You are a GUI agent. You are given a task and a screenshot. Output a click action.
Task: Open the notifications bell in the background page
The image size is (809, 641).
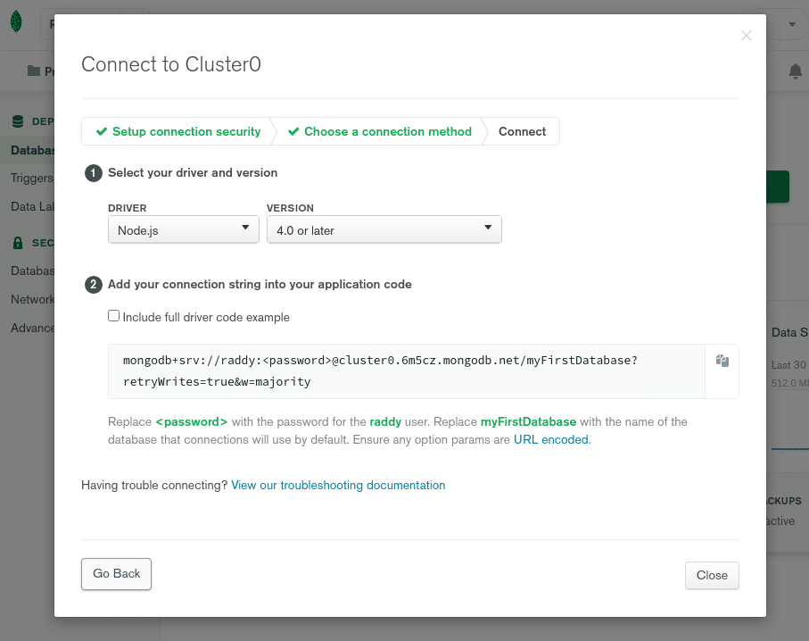[x=795, y=71]
